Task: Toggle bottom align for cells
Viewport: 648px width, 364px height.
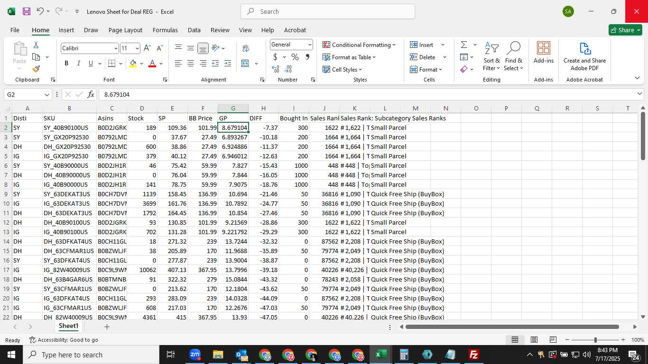Action: 203,48
